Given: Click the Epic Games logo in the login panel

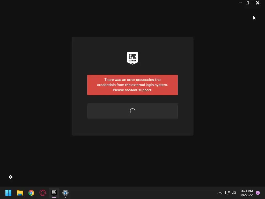Looking at the screenshot, I should 132,58.
